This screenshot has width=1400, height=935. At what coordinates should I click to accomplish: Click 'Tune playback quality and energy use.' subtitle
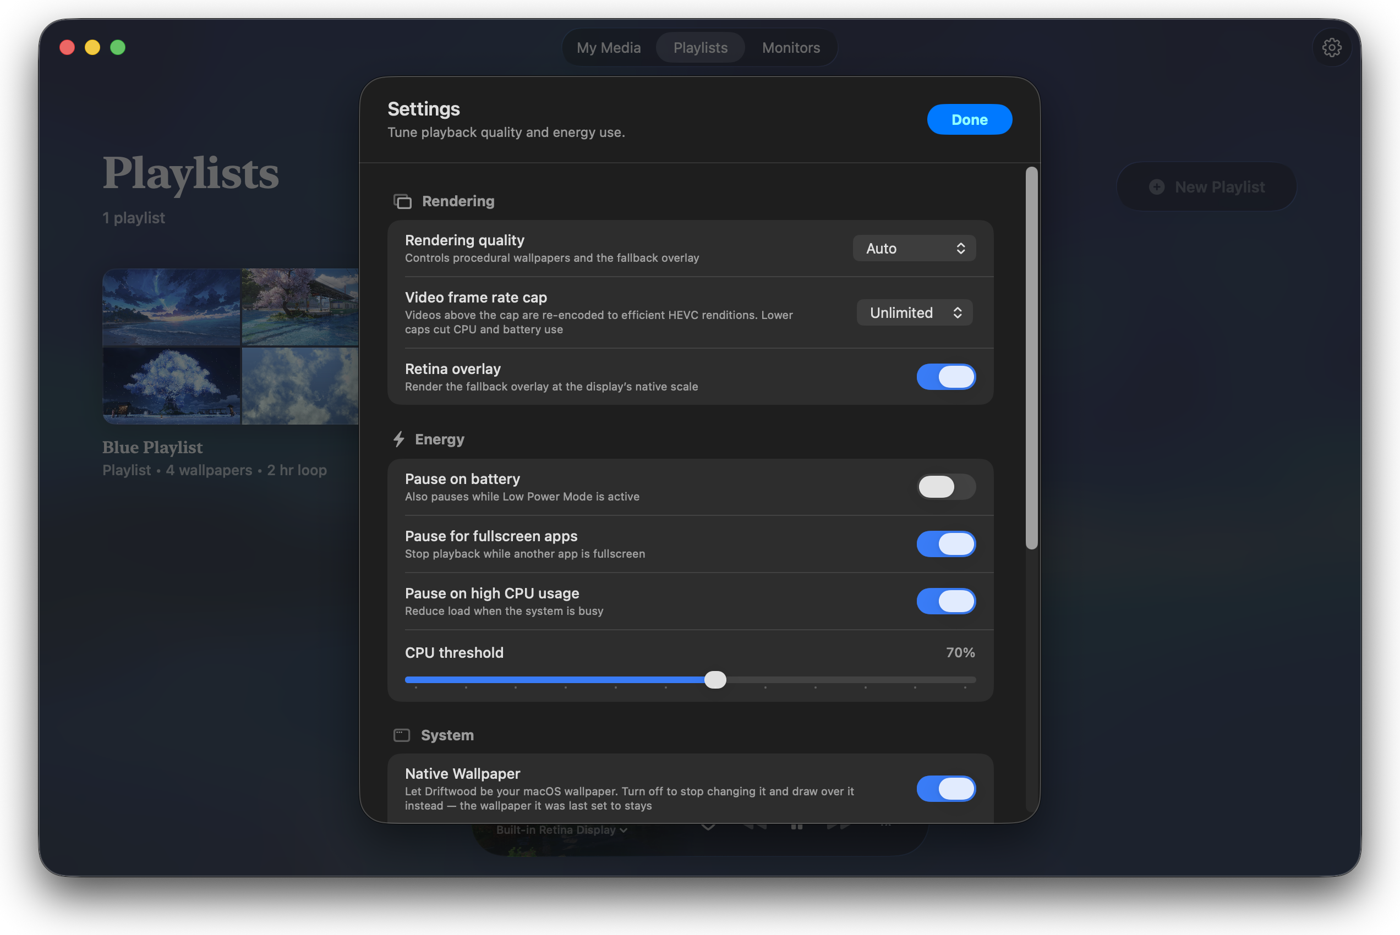pyautogui.click(x=506, y=133)
